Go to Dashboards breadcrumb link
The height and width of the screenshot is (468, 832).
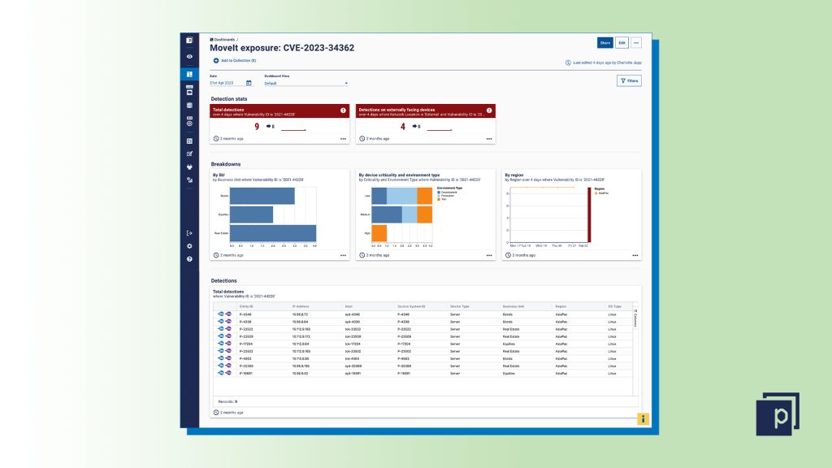click(x=224, y=40)
